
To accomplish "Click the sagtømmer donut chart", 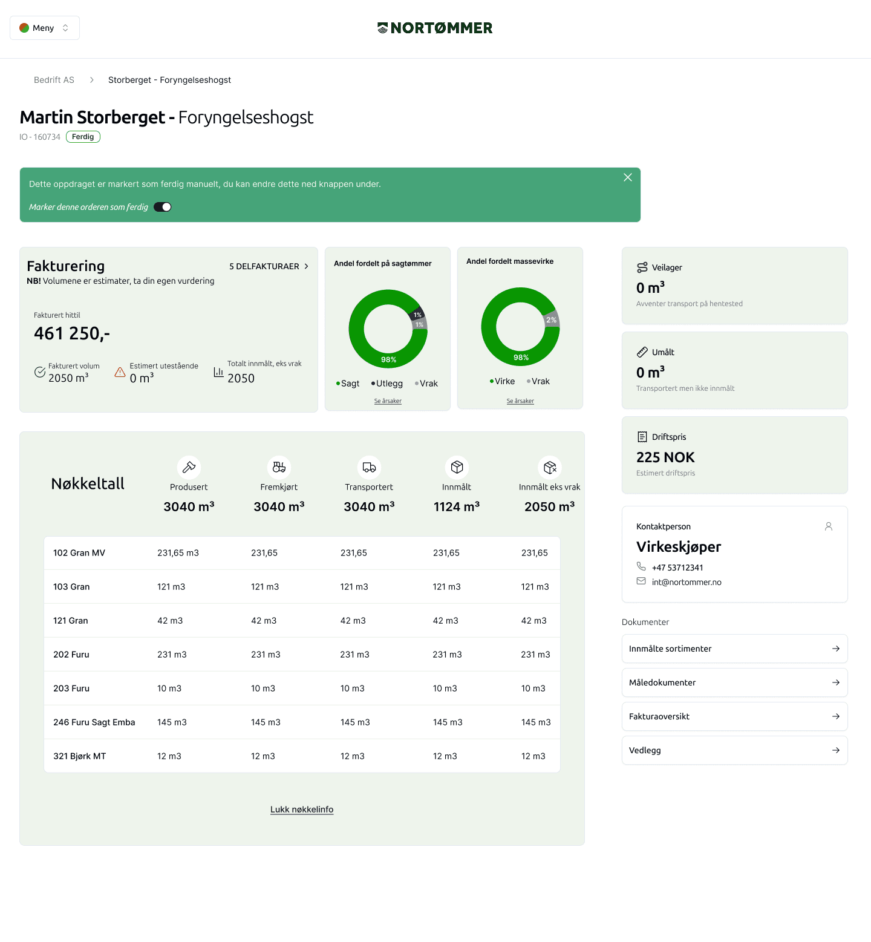I will click(388, 329).
